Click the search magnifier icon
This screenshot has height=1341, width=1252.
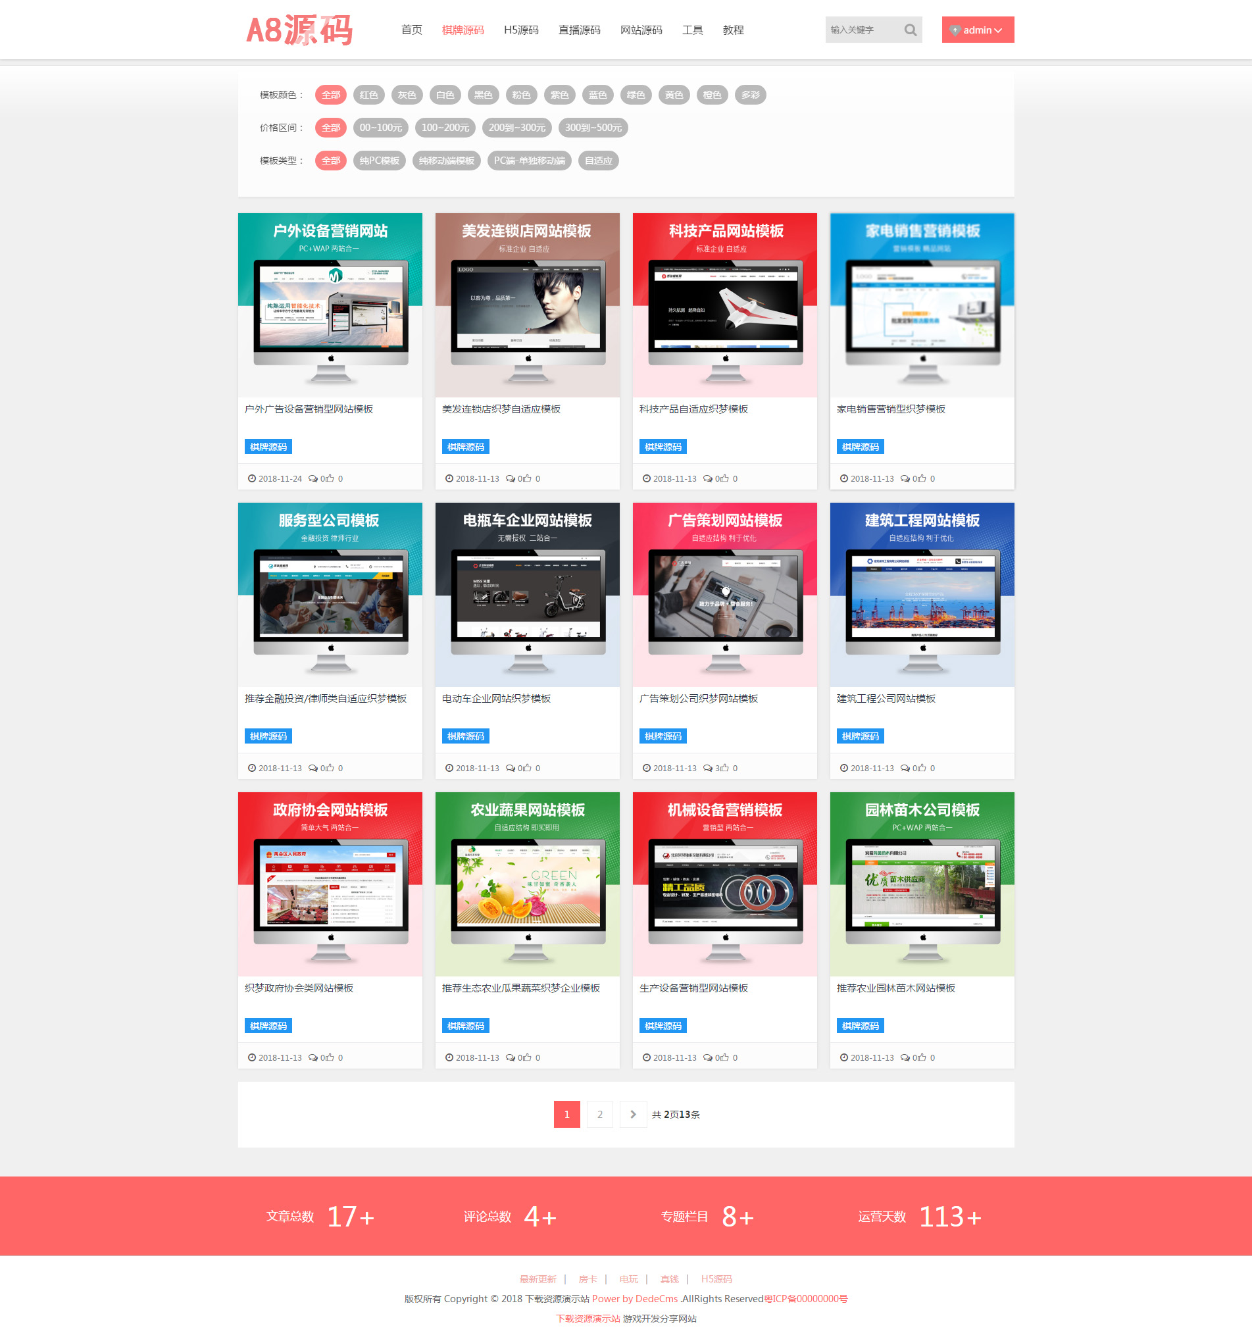[x=910, y=30]
